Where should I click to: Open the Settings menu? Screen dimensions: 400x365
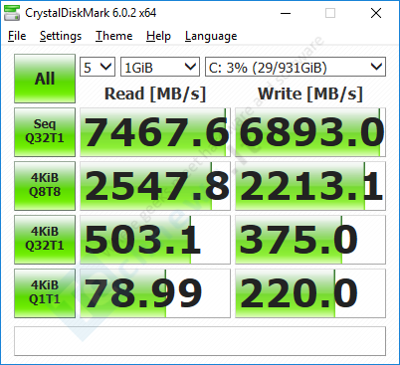click(x=61, y=36)
